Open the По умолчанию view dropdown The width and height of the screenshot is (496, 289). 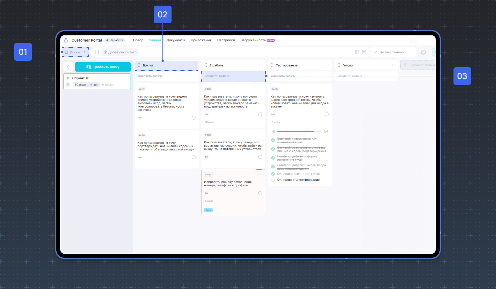click(x=393, y=52)
